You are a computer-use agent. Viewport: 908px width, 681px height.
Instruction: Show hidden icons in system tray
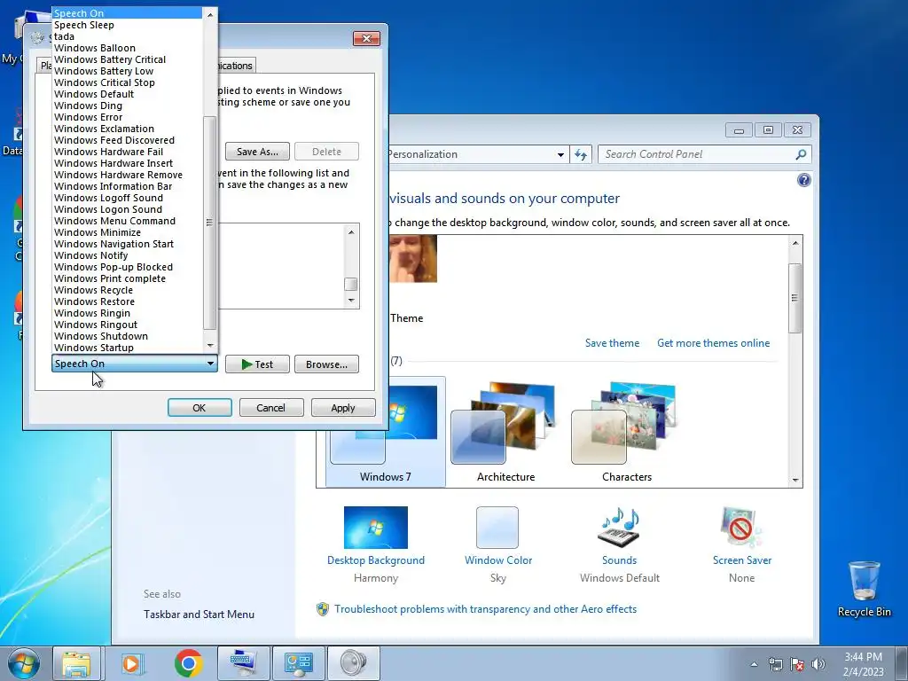tap(754, 665)
